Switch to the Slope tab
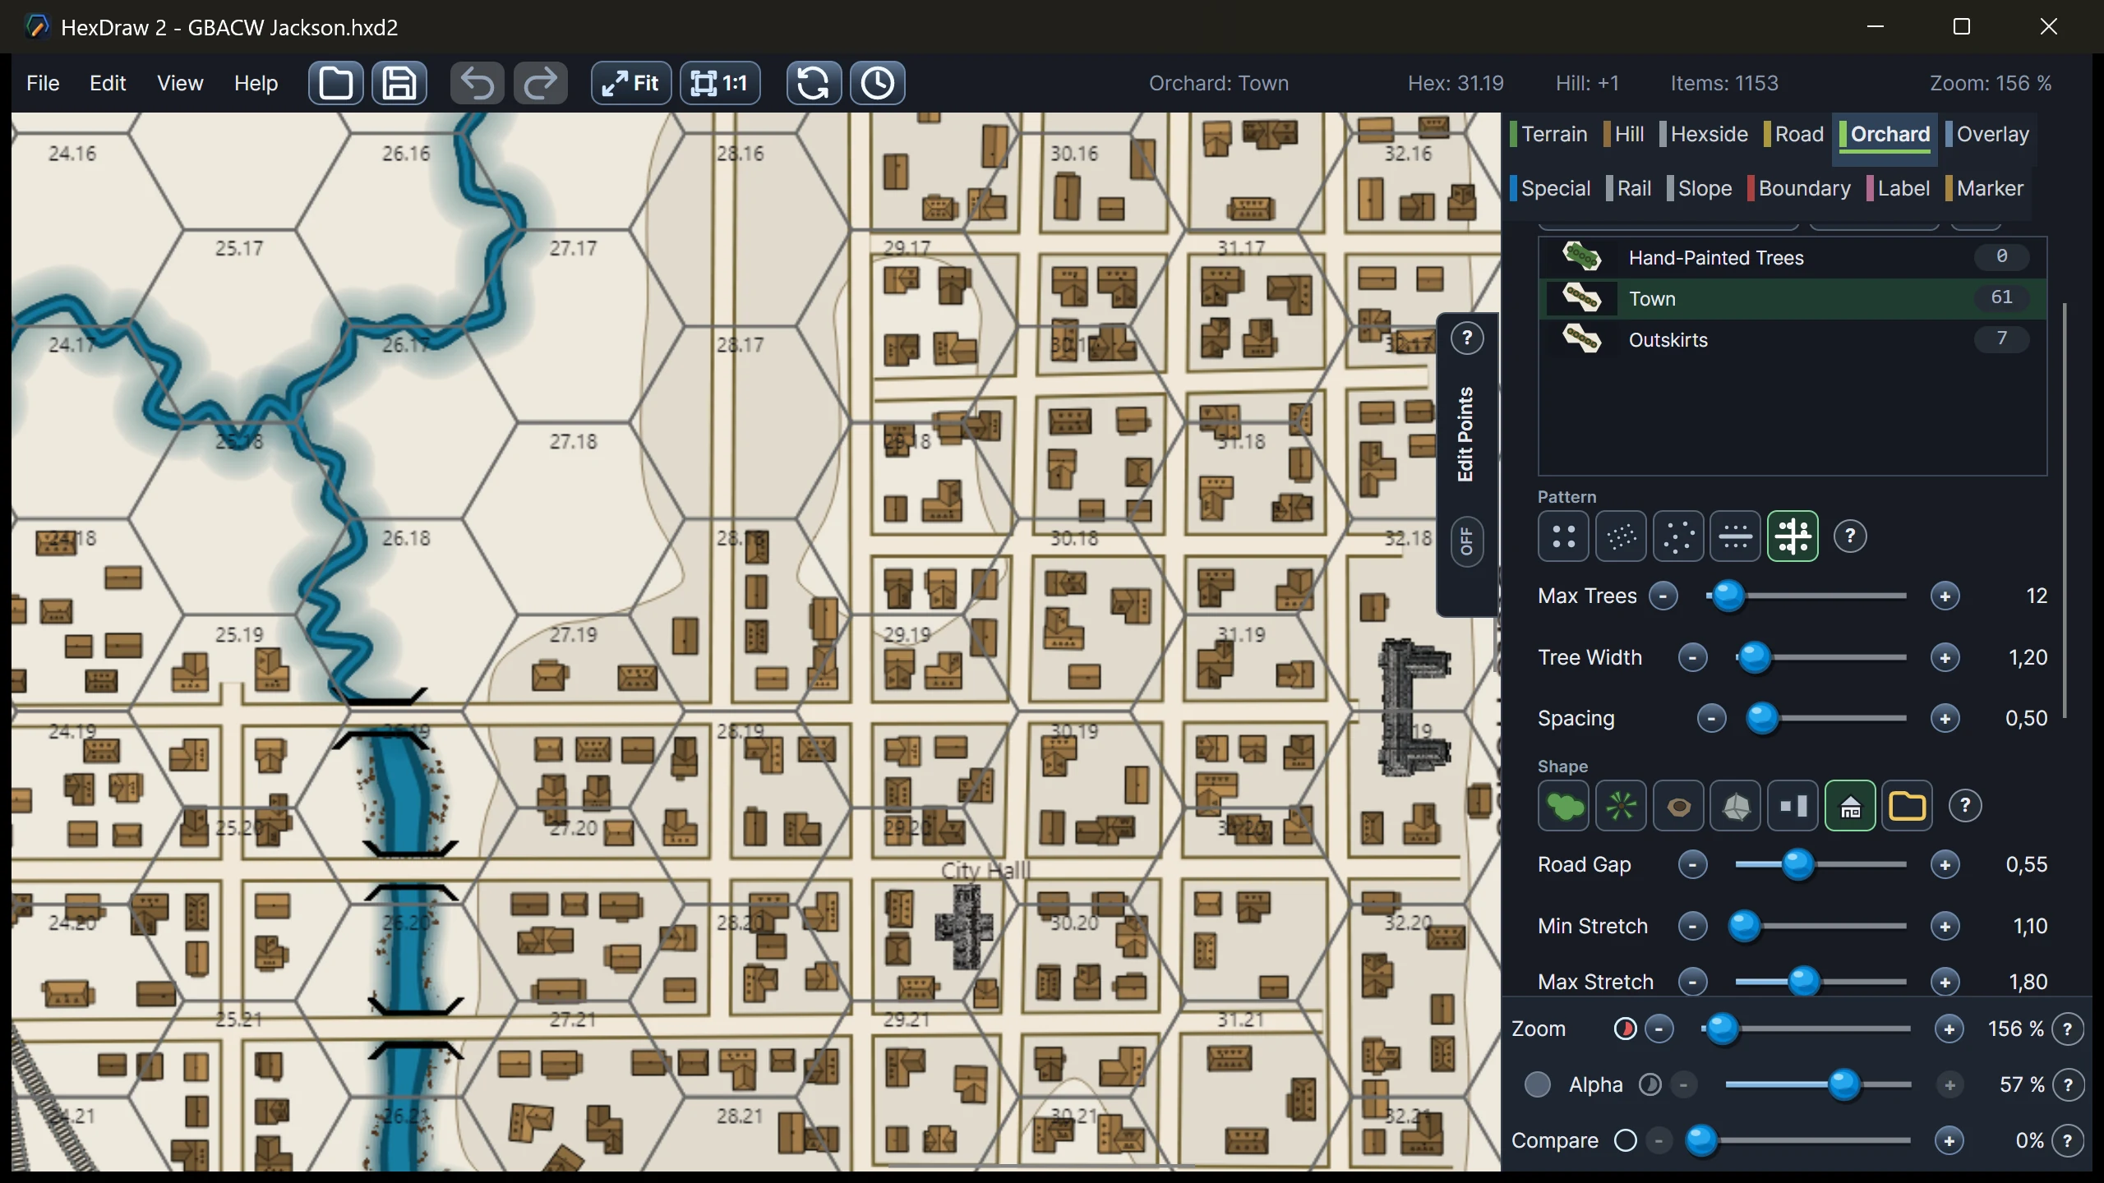 point(1700,188)
